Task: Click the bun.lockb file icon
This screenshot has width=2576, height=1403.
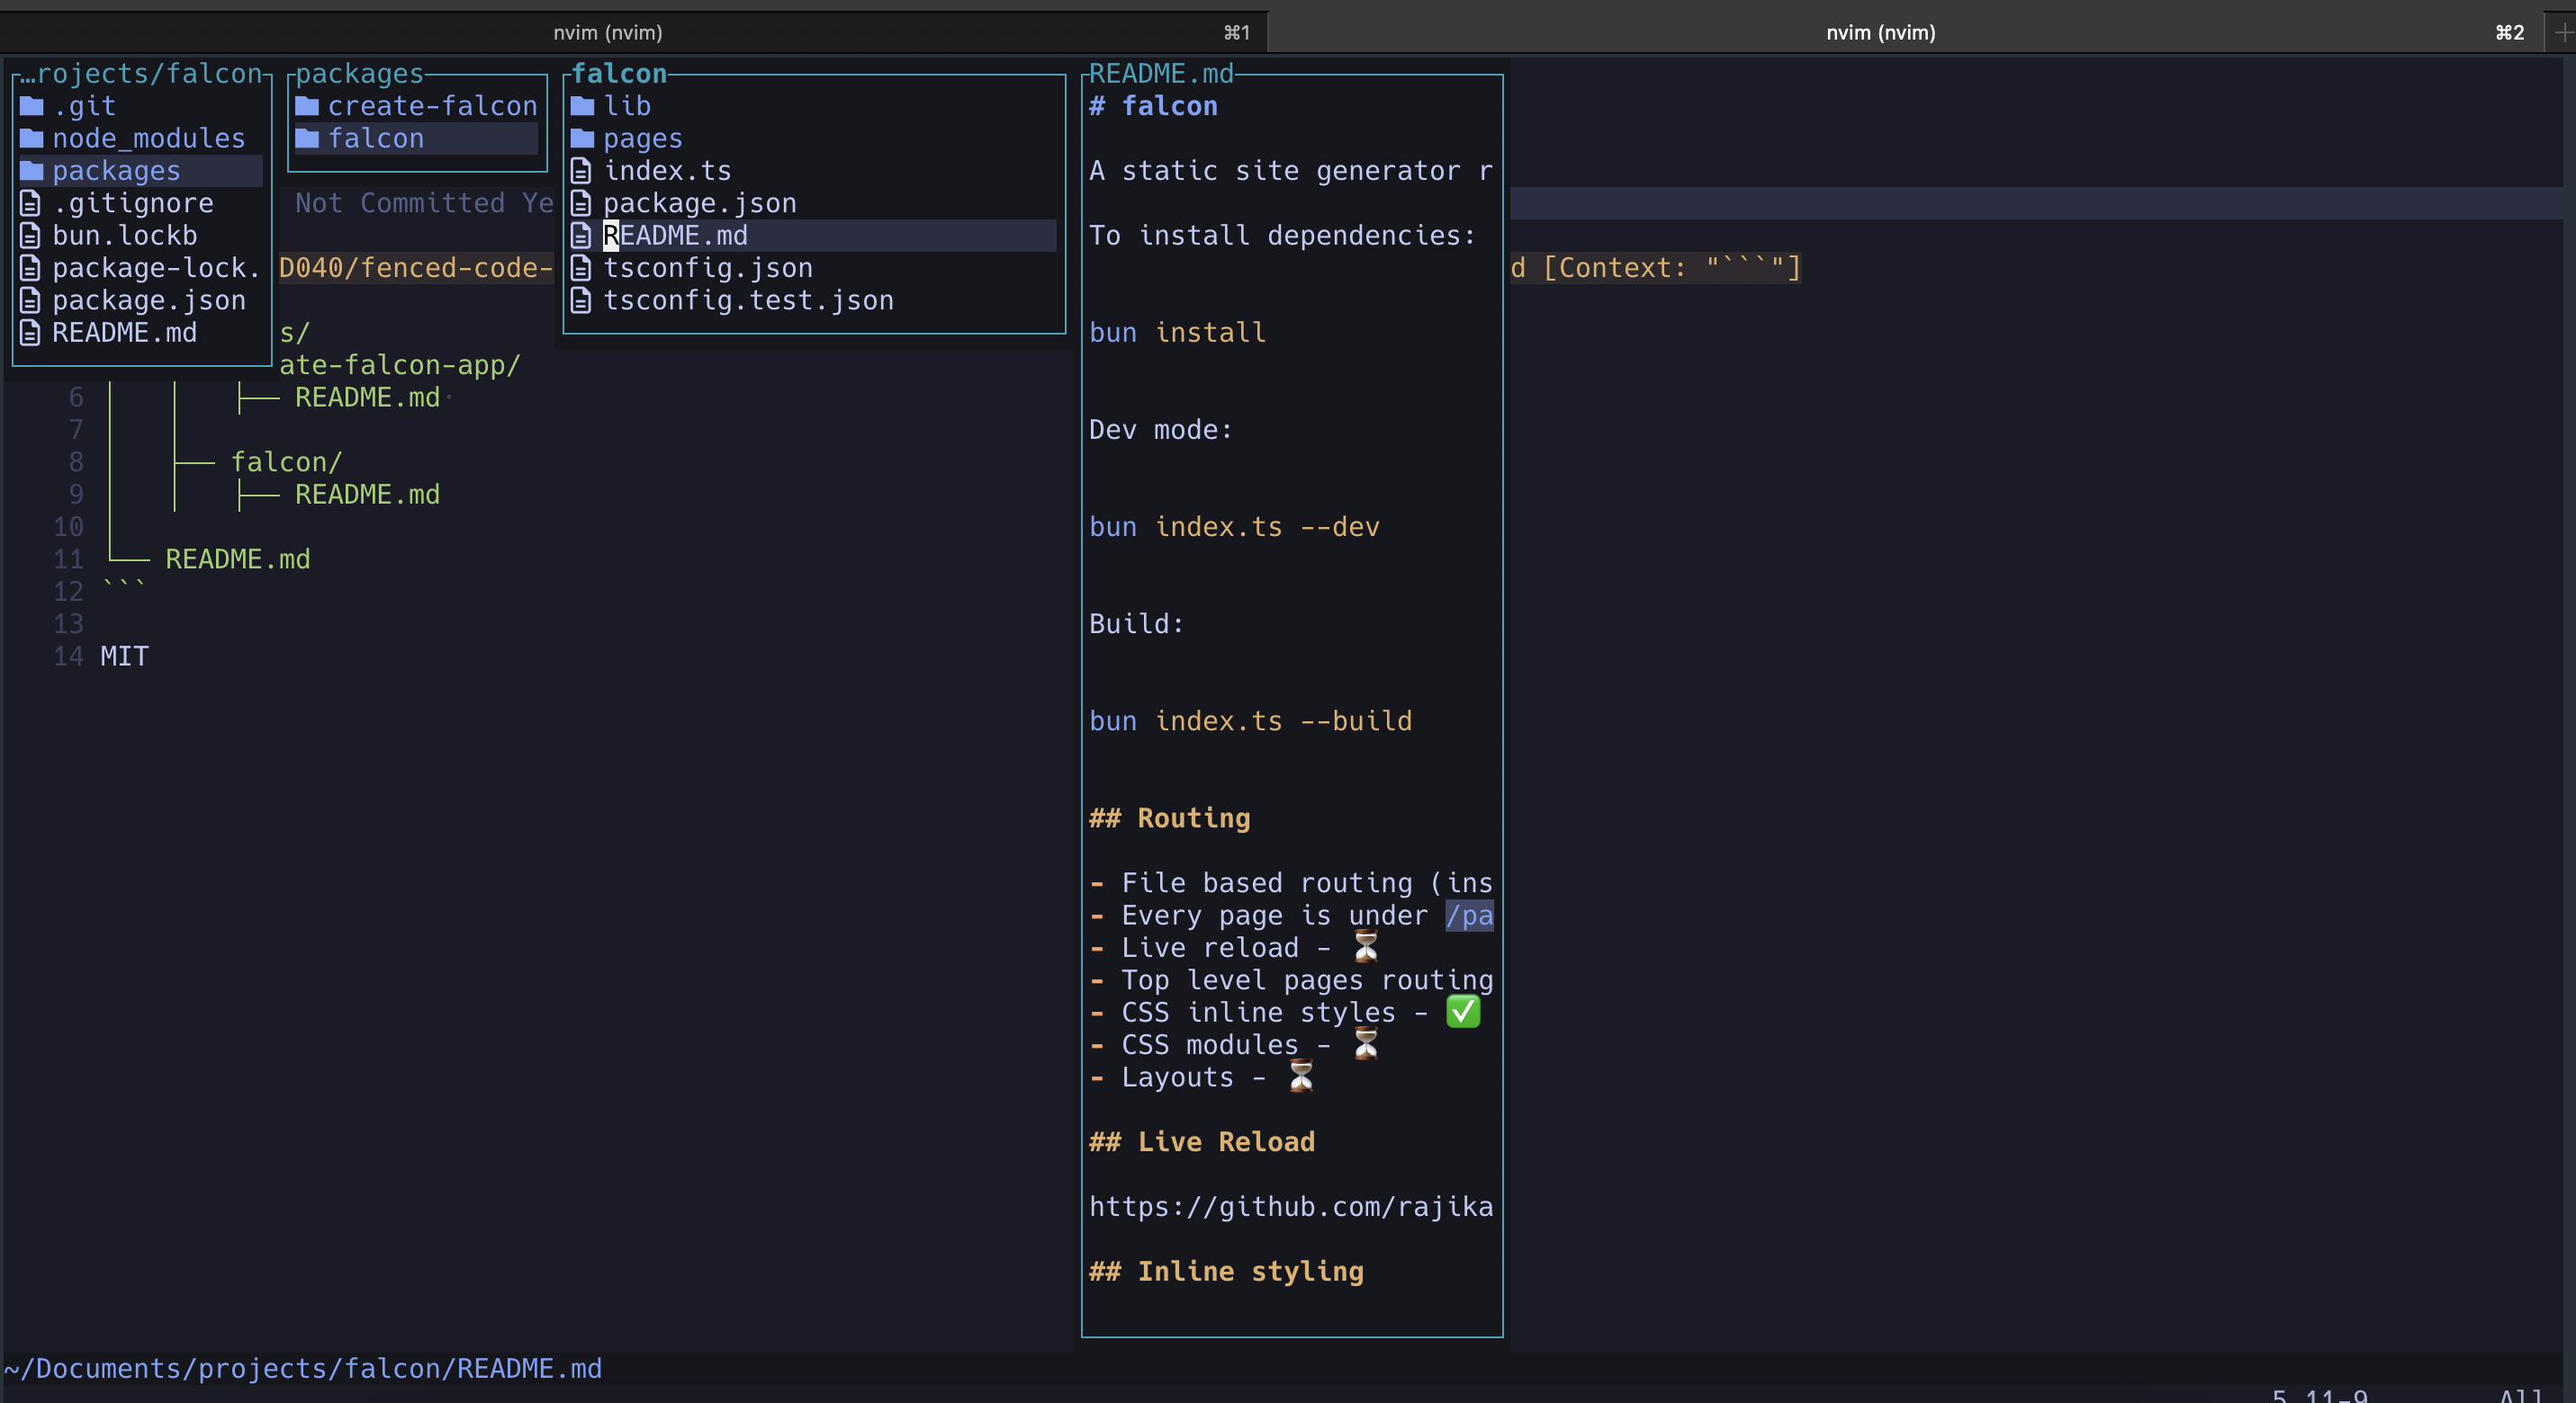Action: [x=31, y=236]
